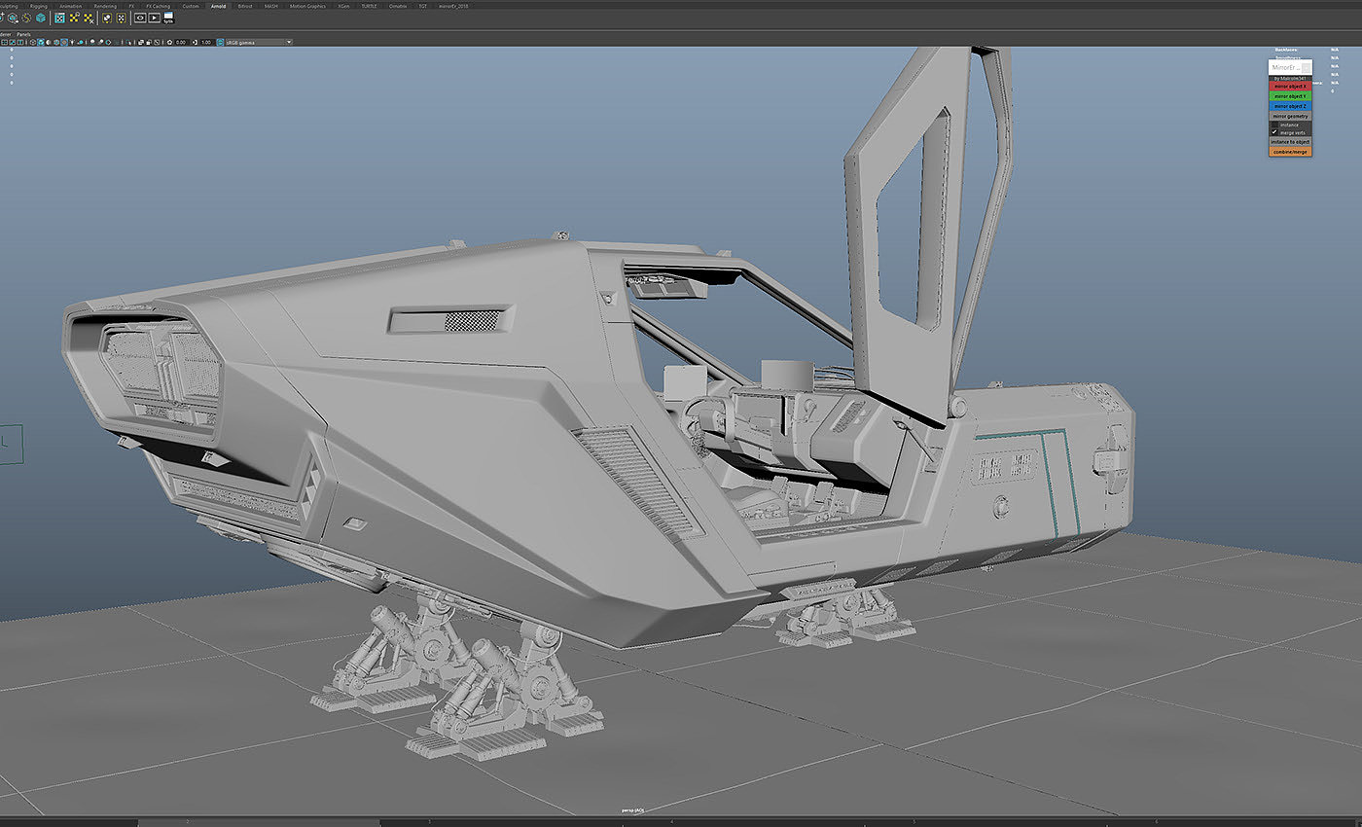Click the TX Manager checkered shelf icon
The height and width of the screenshot is (827, 1362).
(x=59, y=18)
